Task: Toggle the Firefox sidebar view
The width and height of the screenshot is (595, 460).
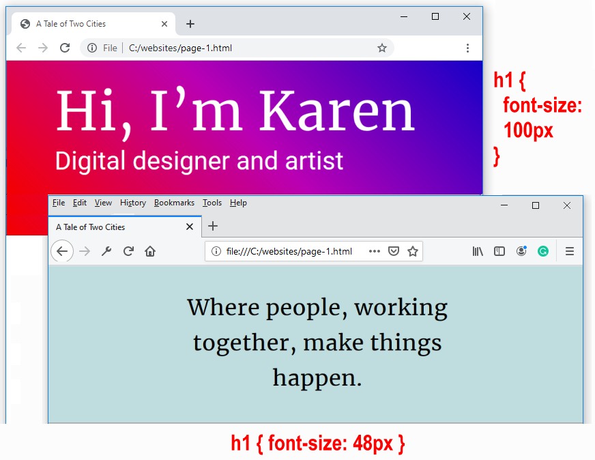Action: [x=499, y=251]
